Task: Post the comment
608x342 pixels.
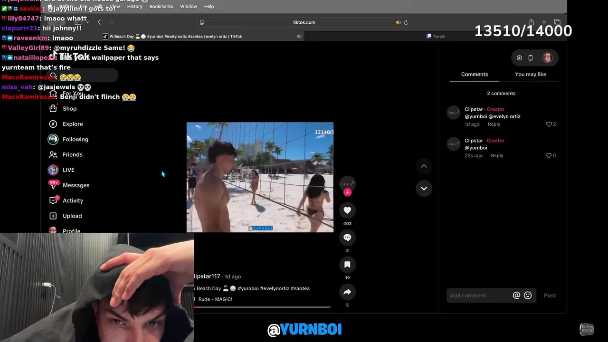Action: (x=550, y=295)
